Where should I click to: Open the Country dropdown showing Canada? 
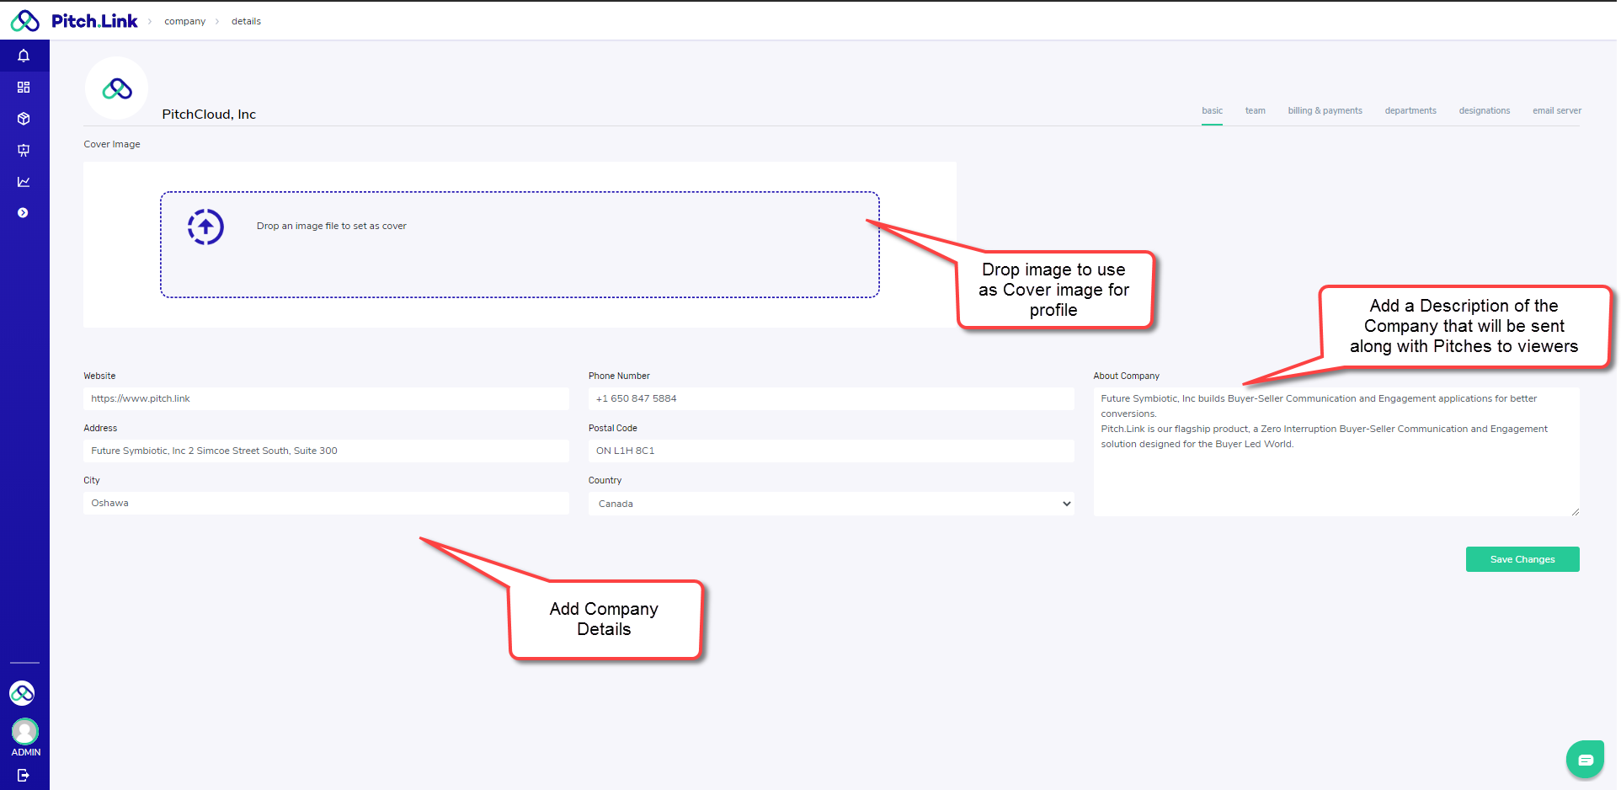pyautogui.click(x=830, y=504)
